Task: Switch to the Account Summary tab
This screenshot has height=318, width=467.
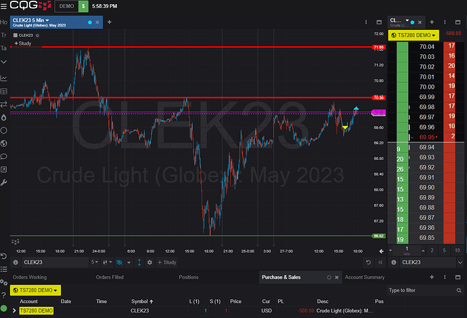Action: pos(365,277)
